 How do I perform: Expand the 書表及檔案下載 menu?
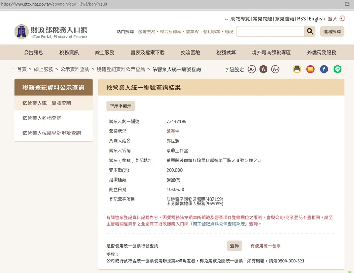pos(147,52)
